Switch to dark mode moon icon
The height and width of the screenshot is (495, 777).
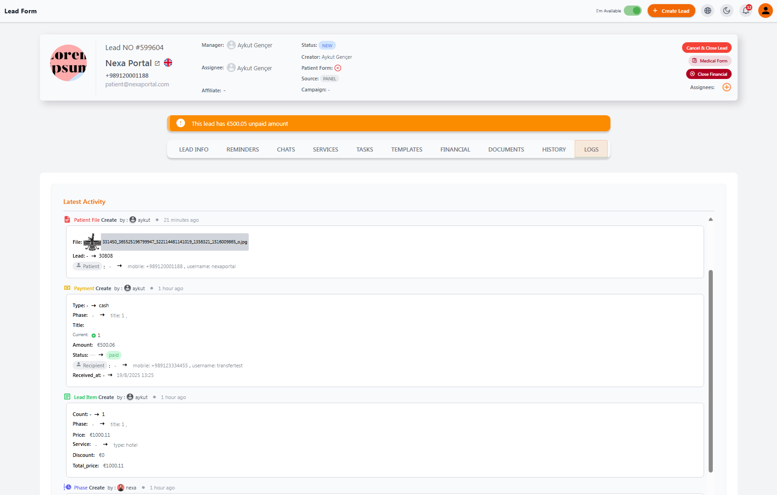pos(727,11)
